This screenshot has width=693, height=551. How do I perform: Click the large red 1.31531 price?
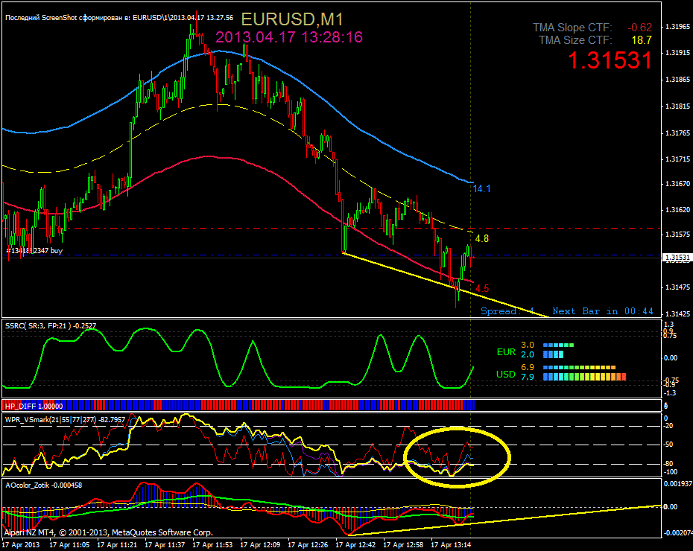click(610, 60)
